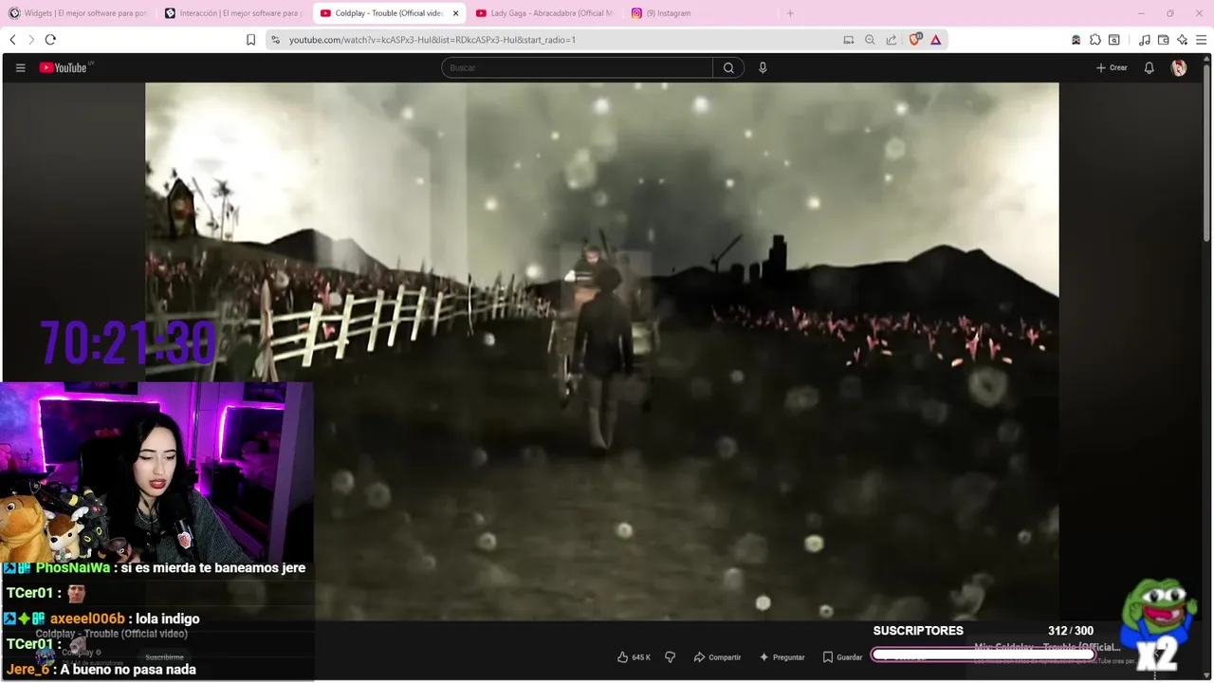Click the Suscribirme button
This screenshot has height=683, width=1214.
164,657
